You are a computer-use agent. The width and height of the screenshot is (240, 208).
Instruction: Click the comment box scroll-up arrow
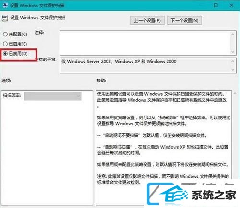click(233, 34)
